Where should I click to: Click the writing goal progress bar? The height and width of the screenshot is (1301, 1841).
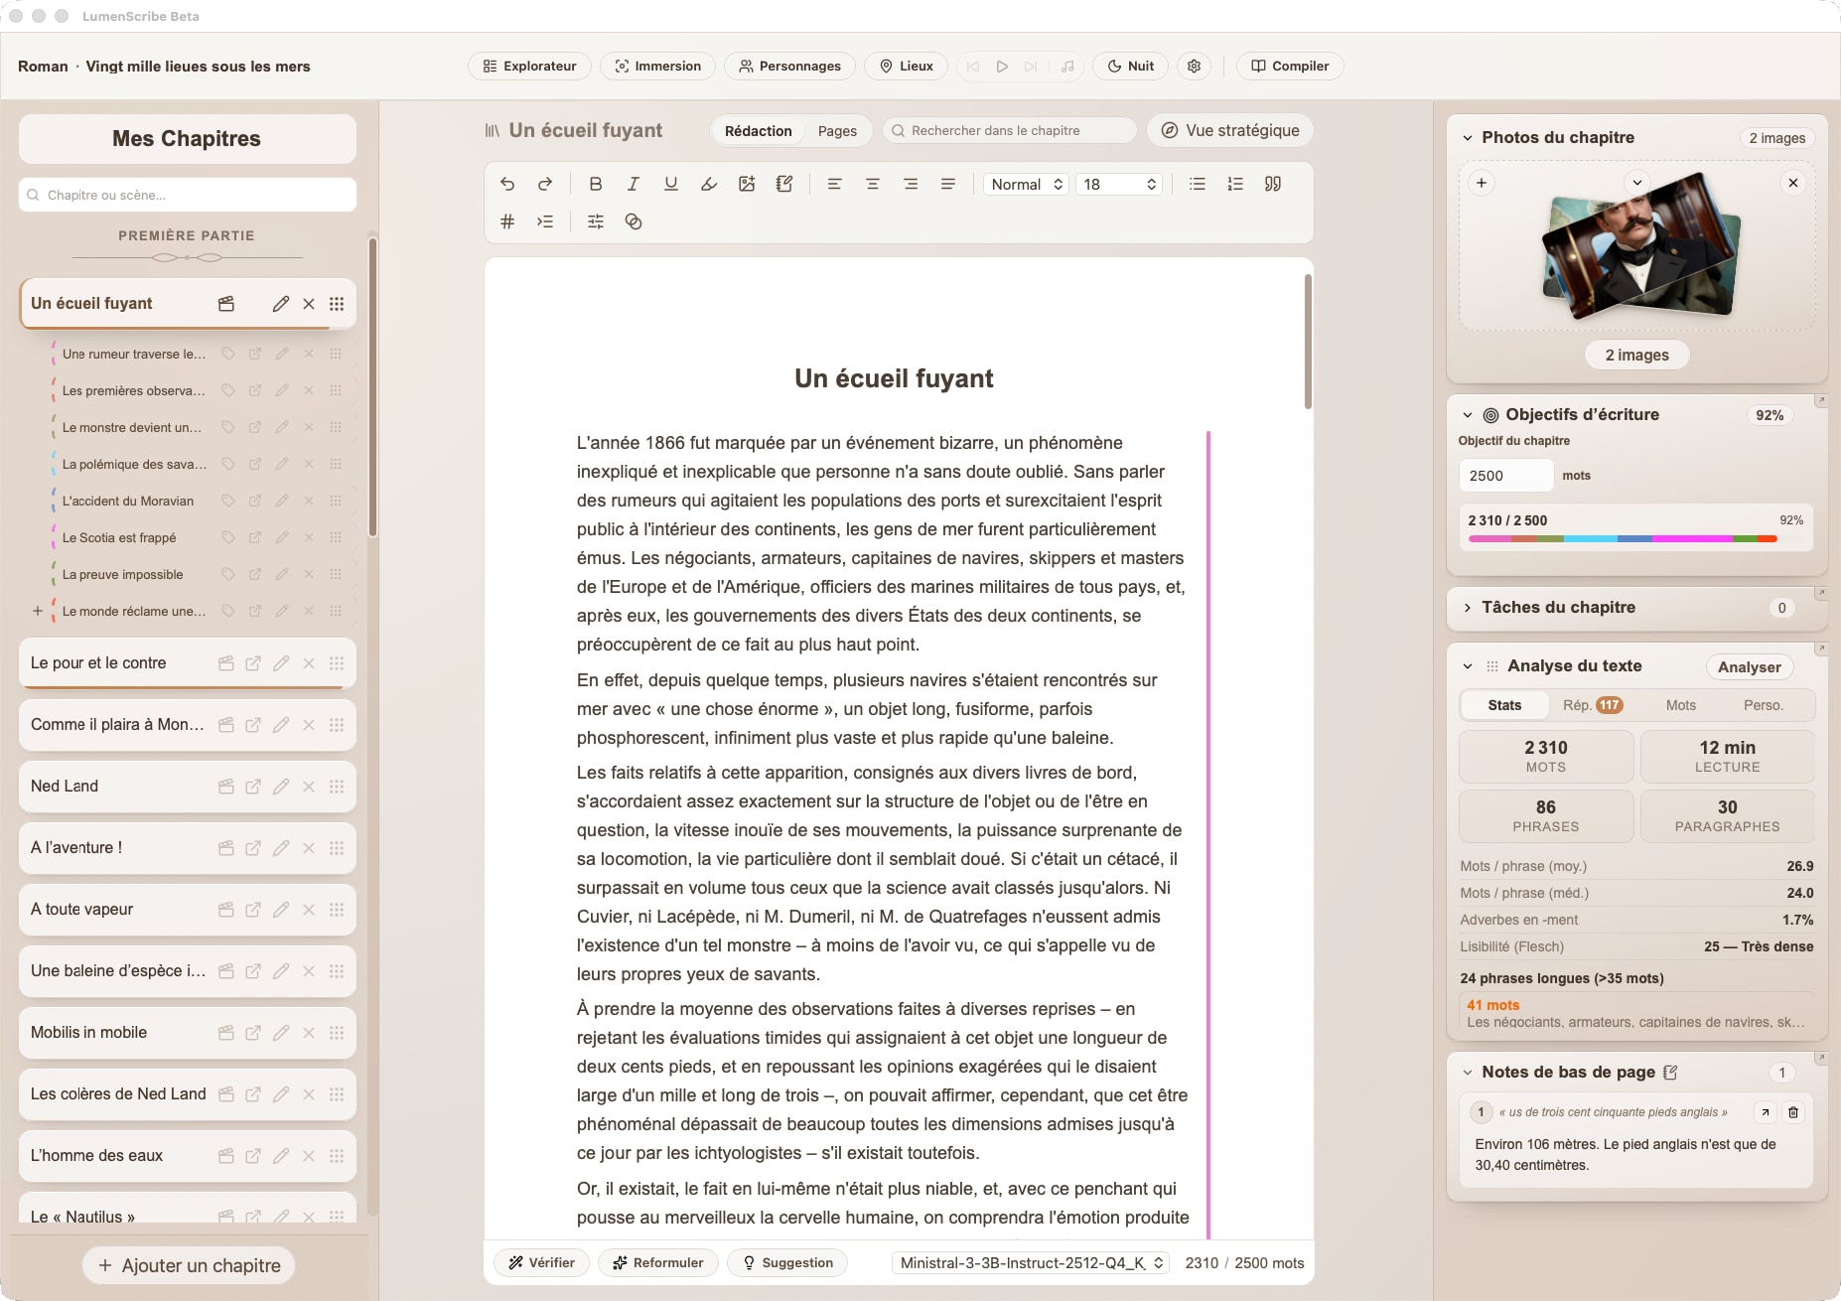point(1623,538)
